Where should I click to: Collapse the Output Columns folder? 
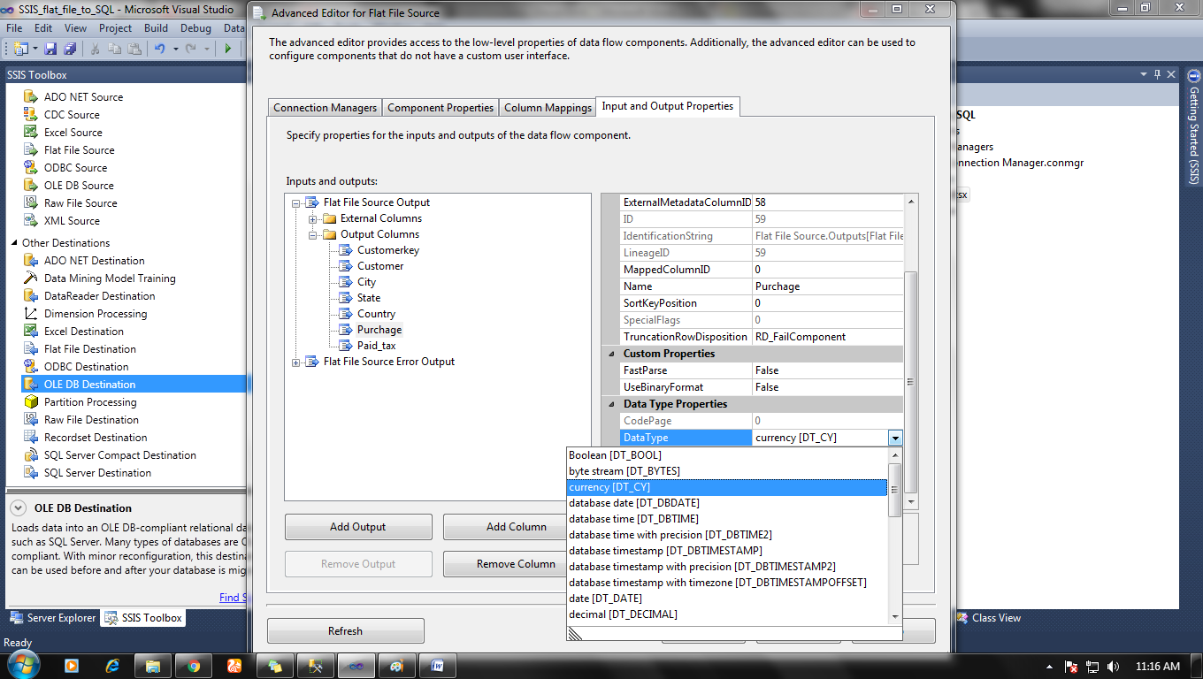(312, 234)
